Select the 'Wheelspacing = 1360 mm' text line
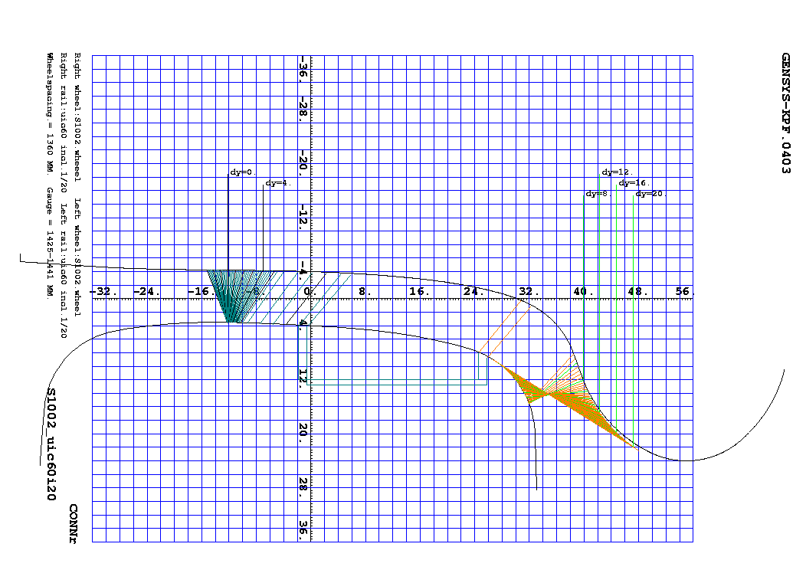Image resolution: width=806 pixels, height=570 pixels. (50, 113)
